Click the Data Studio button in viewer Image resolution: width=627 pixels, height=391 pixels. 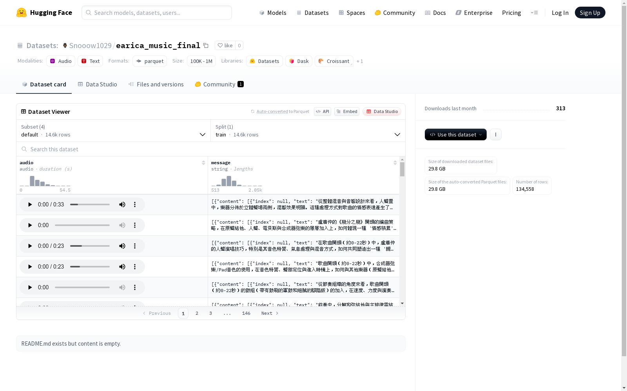click(x=382, y=111)
